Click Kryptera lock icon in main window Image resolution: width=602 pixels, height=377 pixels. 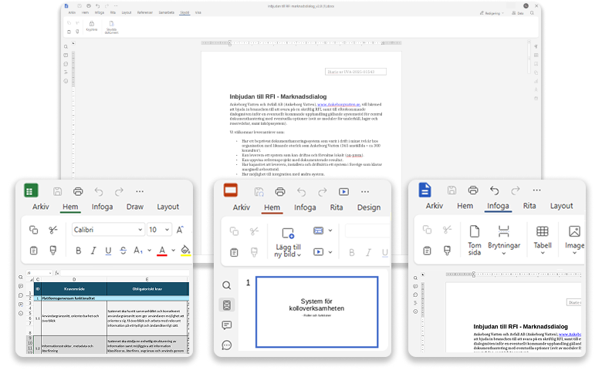coord(92,25)
